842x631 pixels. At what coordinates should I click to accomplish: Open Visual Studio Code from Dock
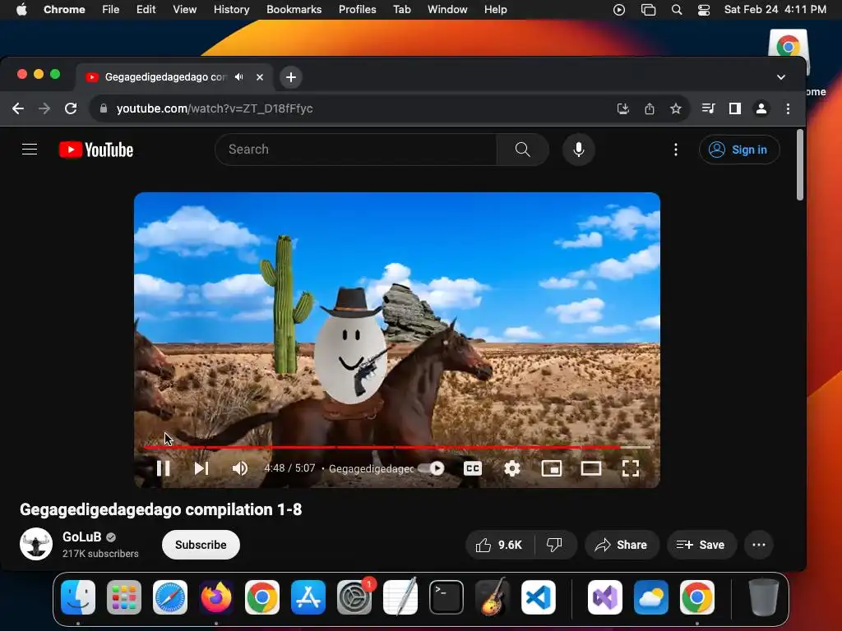click(x=538, y=597)
